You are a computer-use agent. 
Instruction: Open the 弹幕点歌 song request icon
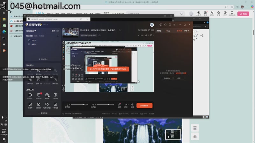click(x=55, y=81)
